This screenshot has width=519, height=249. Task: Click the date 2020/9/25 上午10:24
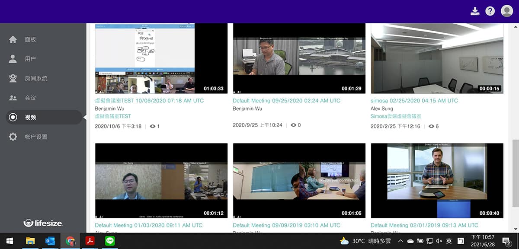(x=258, y=125)
